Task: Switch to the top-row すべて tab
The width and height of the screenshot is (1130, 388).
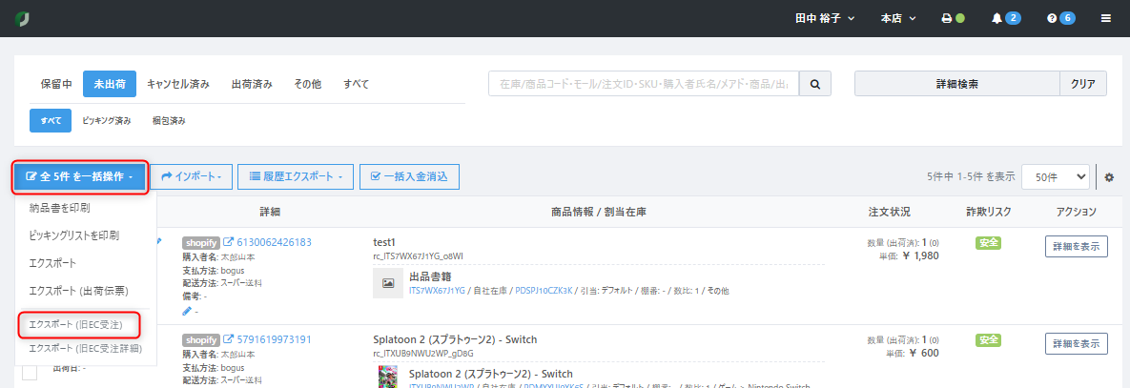Action: 356,84
